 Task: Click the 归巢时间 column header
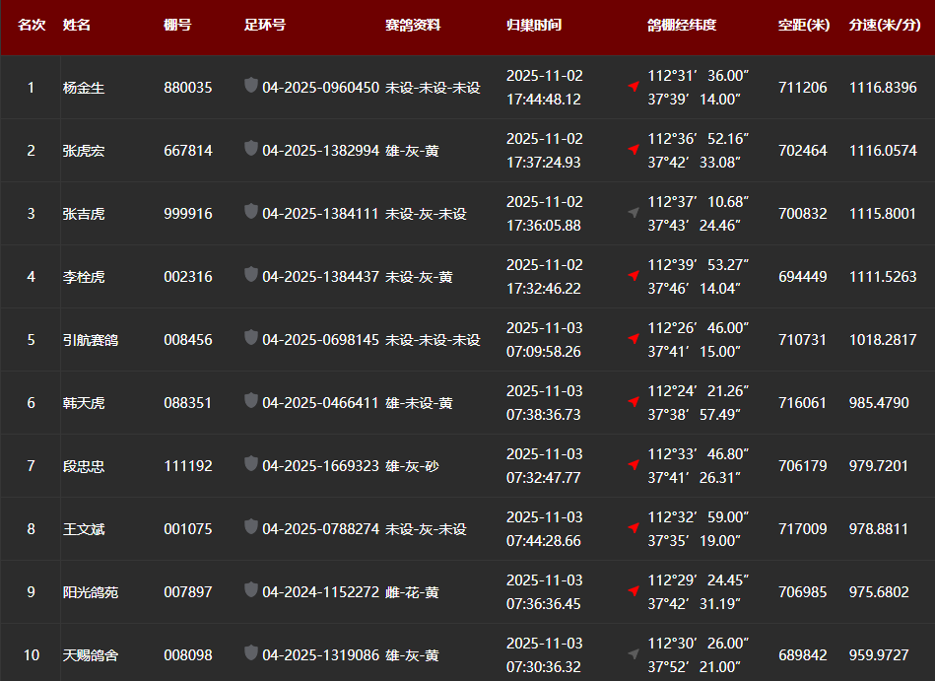pos(534,25)
